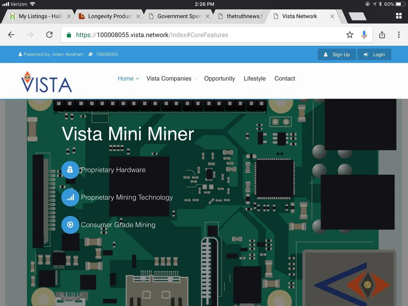Start voice search with the microphone icon
The width and height of the screenshot is (408, 306).
(x=364, y=35)
